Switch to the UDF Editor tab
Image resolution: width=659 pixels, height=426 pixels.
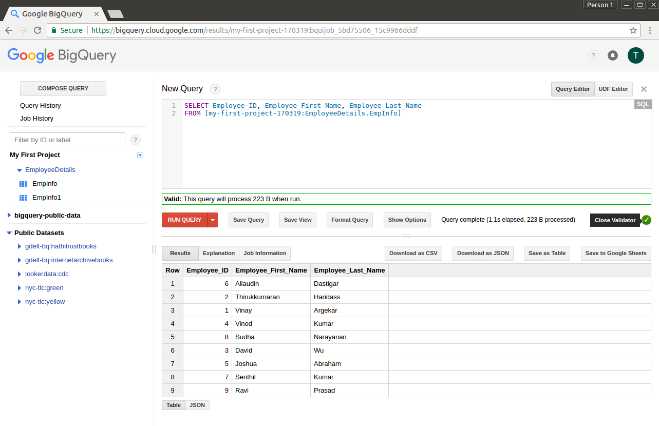pyautogui.click(x=613, y=89)
